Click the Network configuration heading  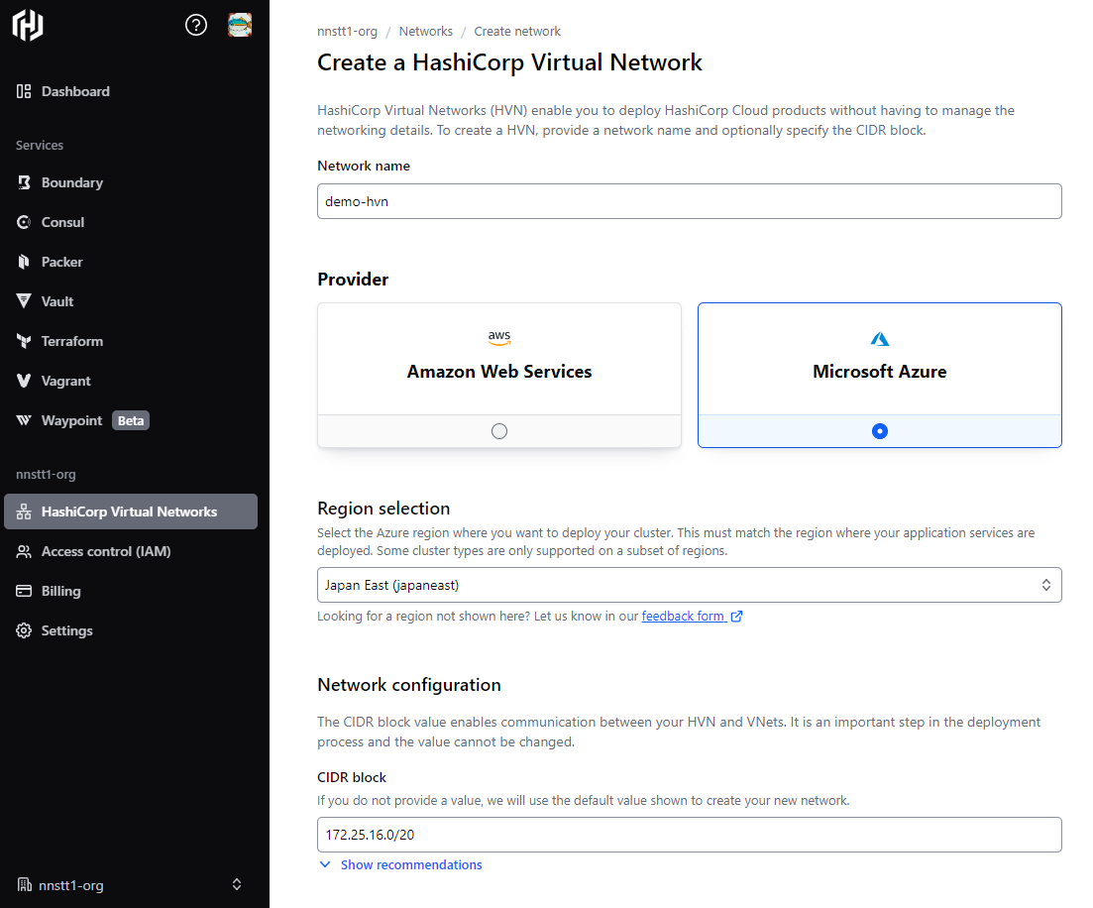(x=409, y=685)
